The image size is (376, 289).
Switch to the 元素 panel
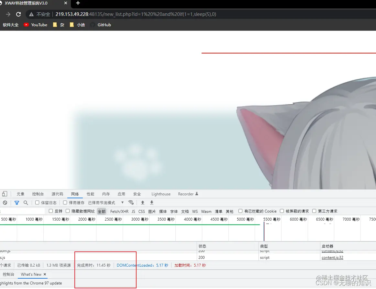point(20,194)
